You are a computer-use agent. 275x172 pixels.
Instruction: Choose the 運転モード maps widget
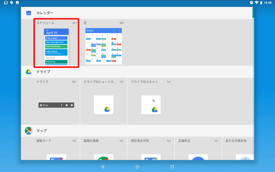[56, 157]
